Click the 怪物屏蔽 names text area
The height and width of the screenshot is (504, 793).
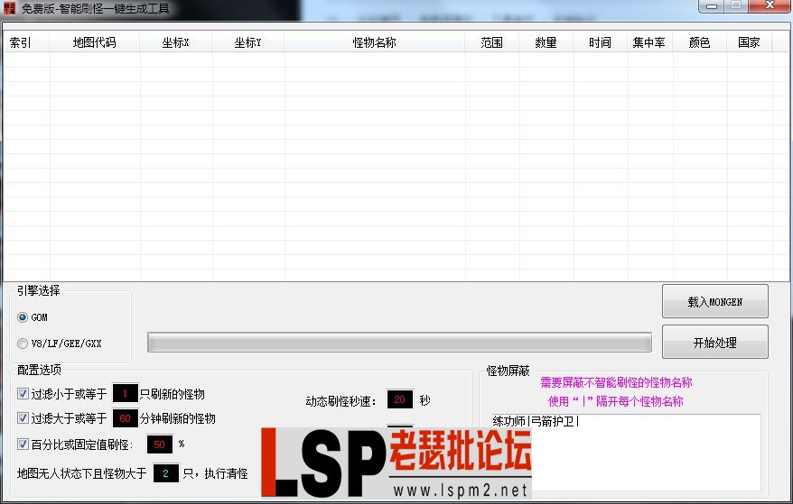pyautogui.click(x=626, y=452)
